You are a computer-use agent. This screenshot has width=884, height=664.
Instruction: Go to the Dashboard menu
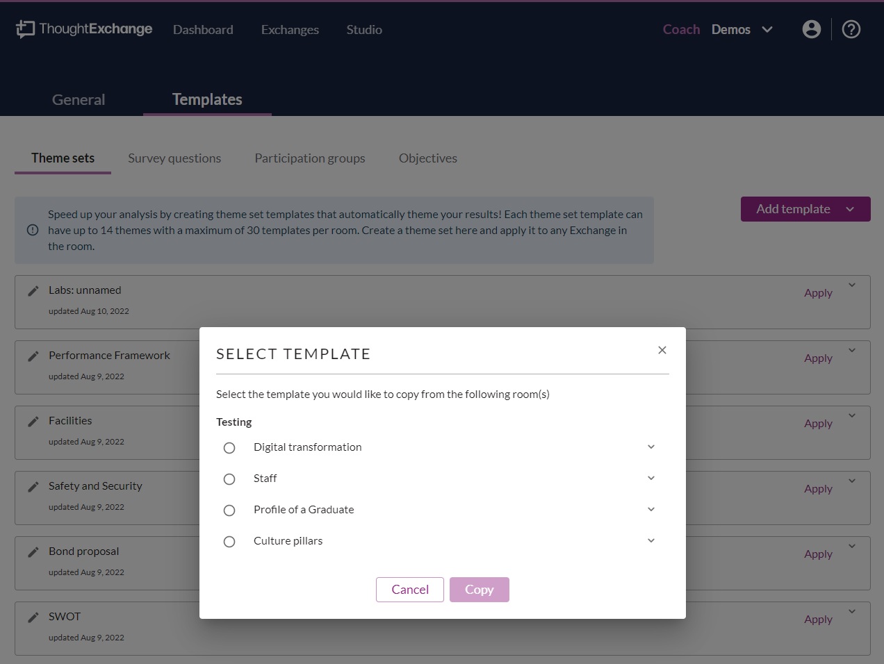[x=203, y=30]
